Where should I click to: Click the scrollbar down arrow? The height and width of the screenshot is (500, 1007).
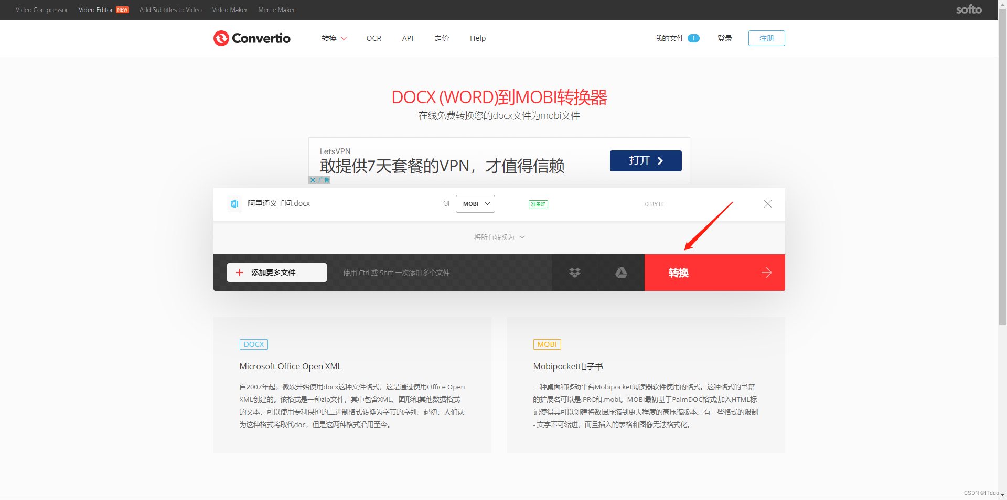point(1002,495)
